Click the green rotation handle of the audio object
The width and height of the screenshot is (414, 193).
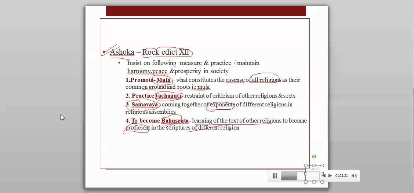(314, 157)
